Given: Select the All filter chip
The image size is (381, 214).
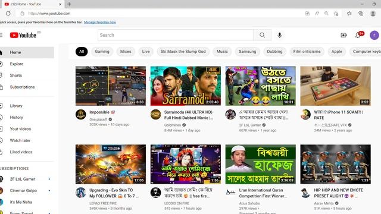Looking at the screenshot, I should [x=82, y=52].
